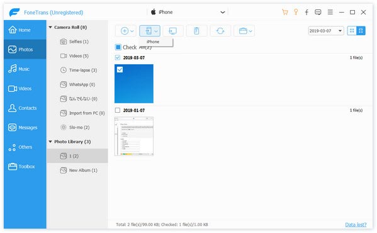Click the 2019-01-07 date heading
This screenshot has width=377, height=233.
(x=134, y=110)
